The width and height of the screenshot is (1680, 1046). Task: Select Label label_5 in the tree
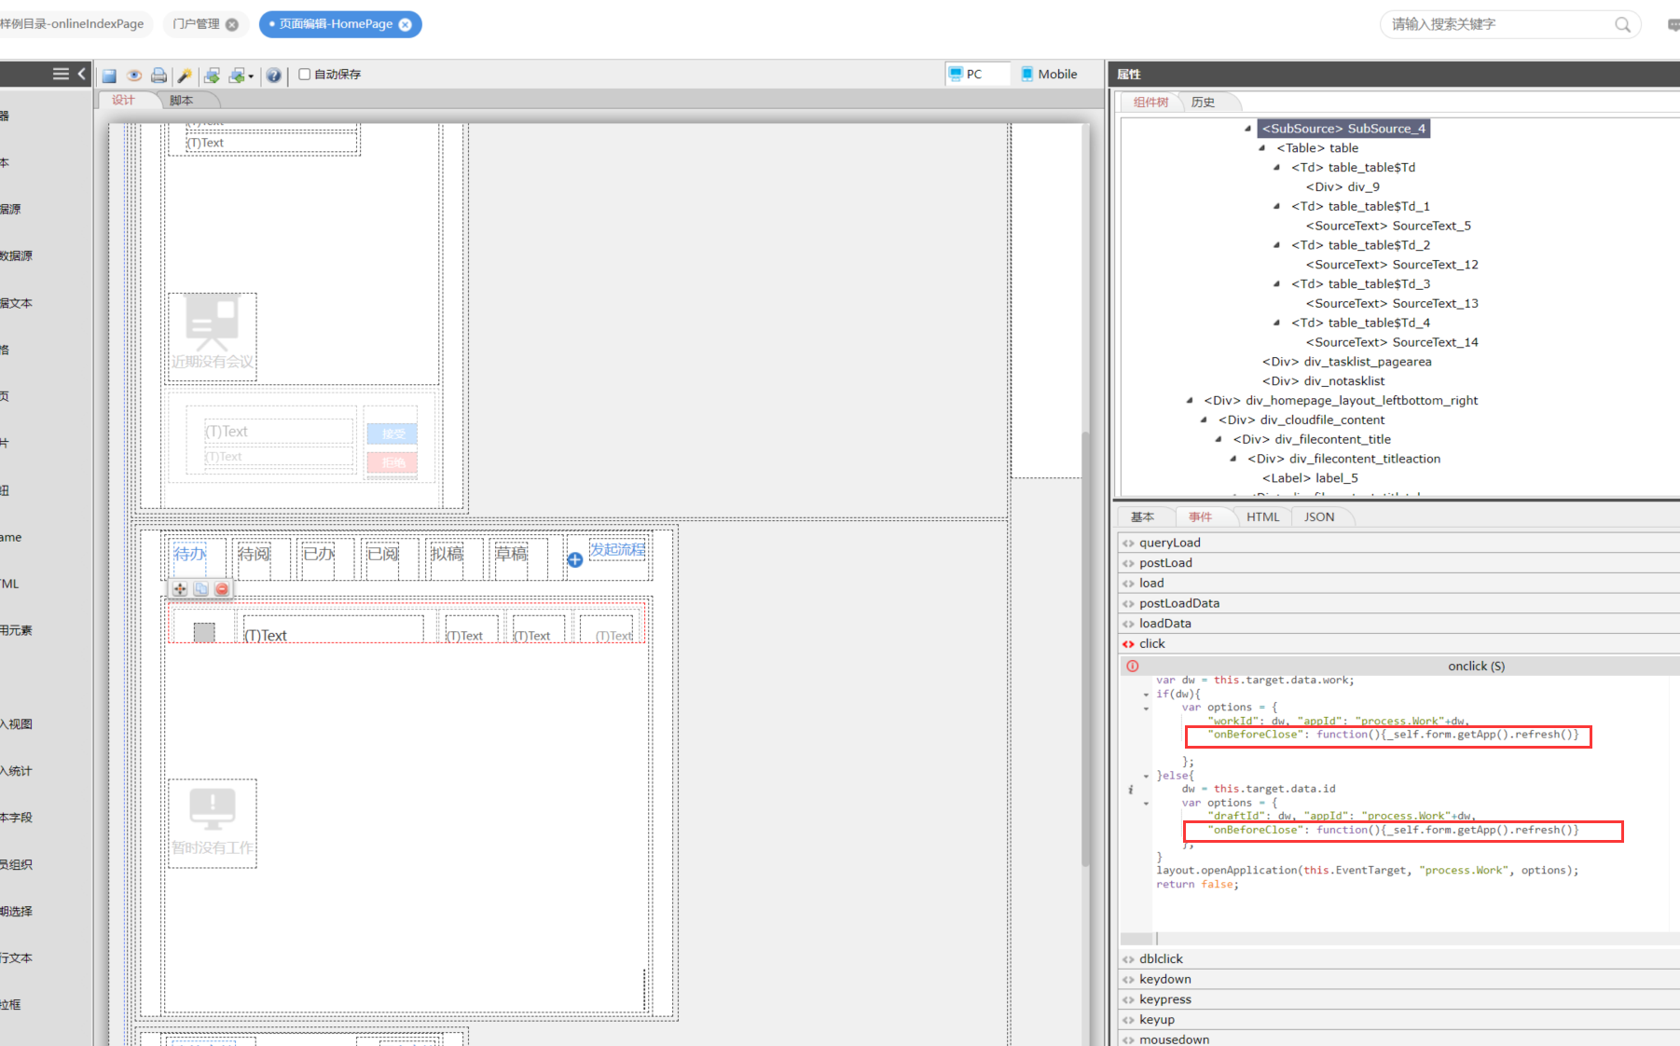[1310, 478]
